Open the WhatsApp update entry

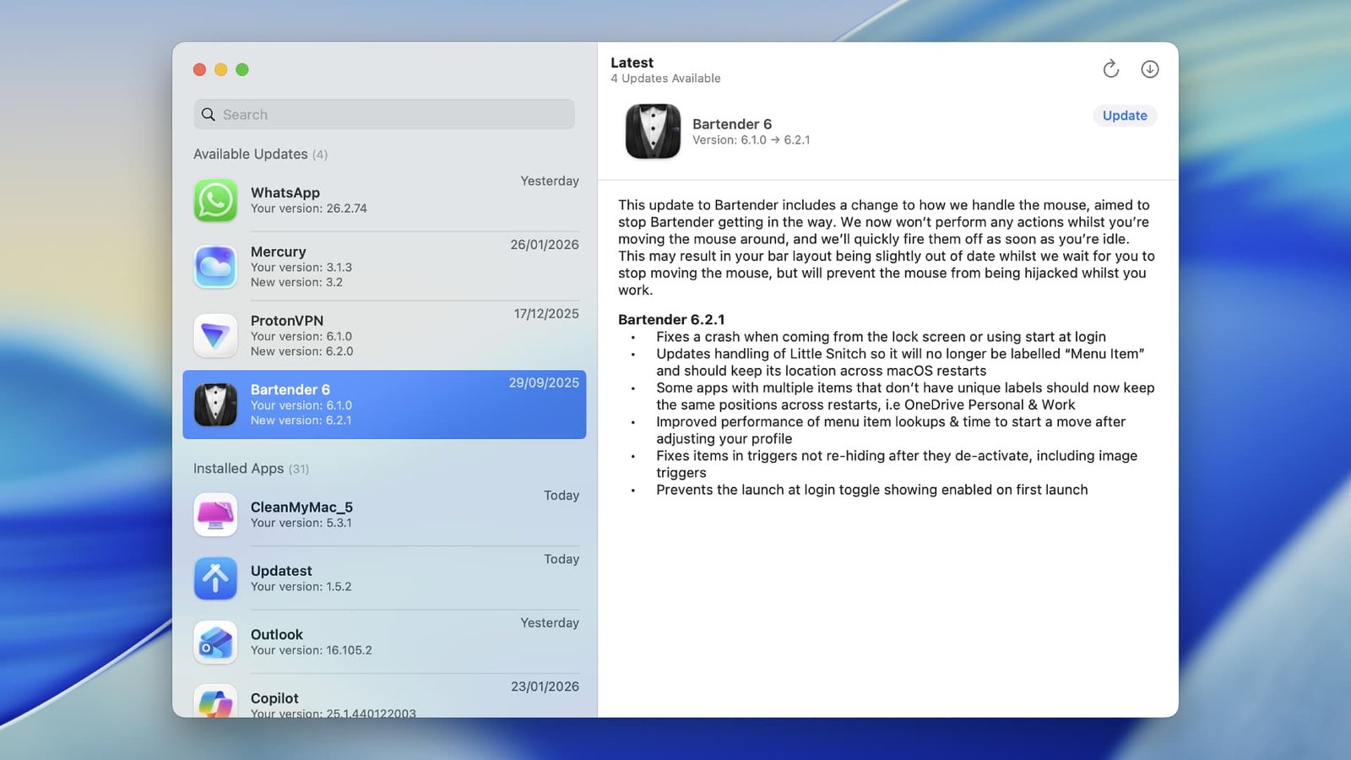tap(384, 200)
